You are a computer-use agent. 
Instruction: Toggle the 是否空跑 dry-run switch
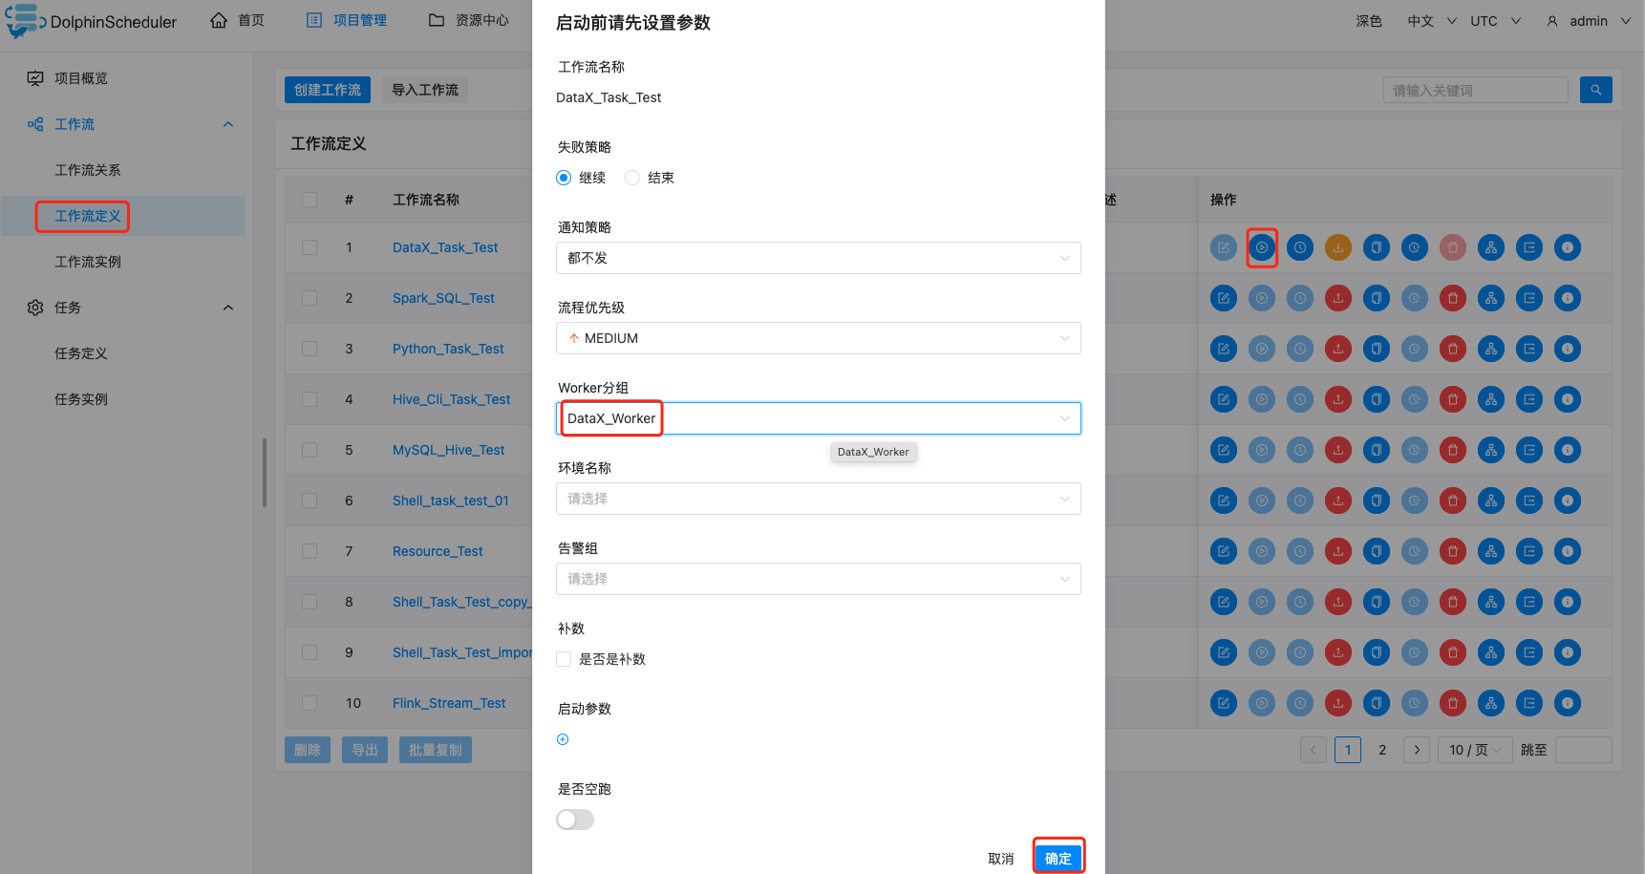click(575, 820)
